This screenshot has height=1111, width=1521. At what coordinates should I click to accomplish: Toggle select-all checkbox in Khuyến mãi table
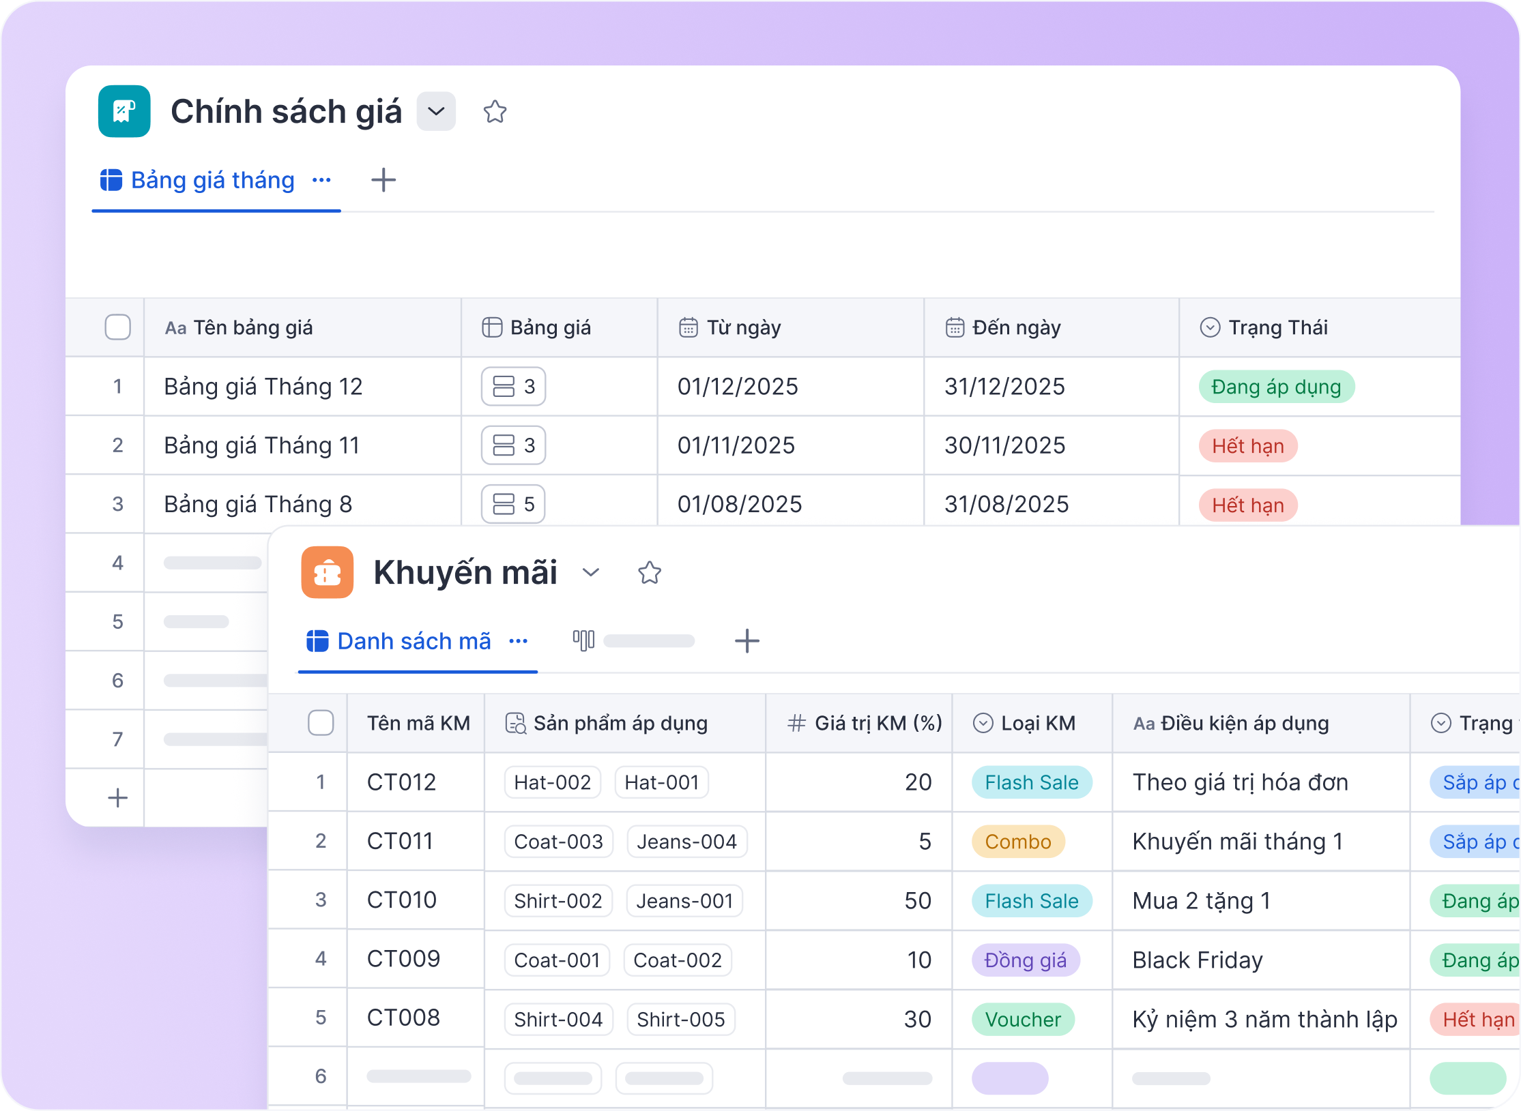pyautogui.click(x=320, y=723)
